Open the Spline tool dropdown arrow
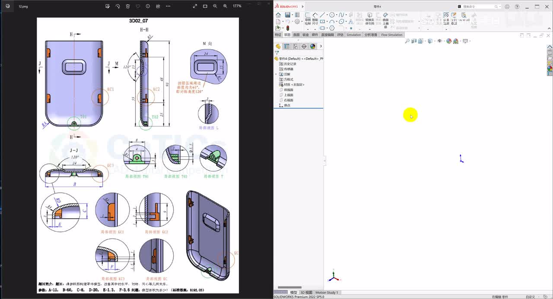The height and width of the screenshot is (299, 553). click(346, 15)
